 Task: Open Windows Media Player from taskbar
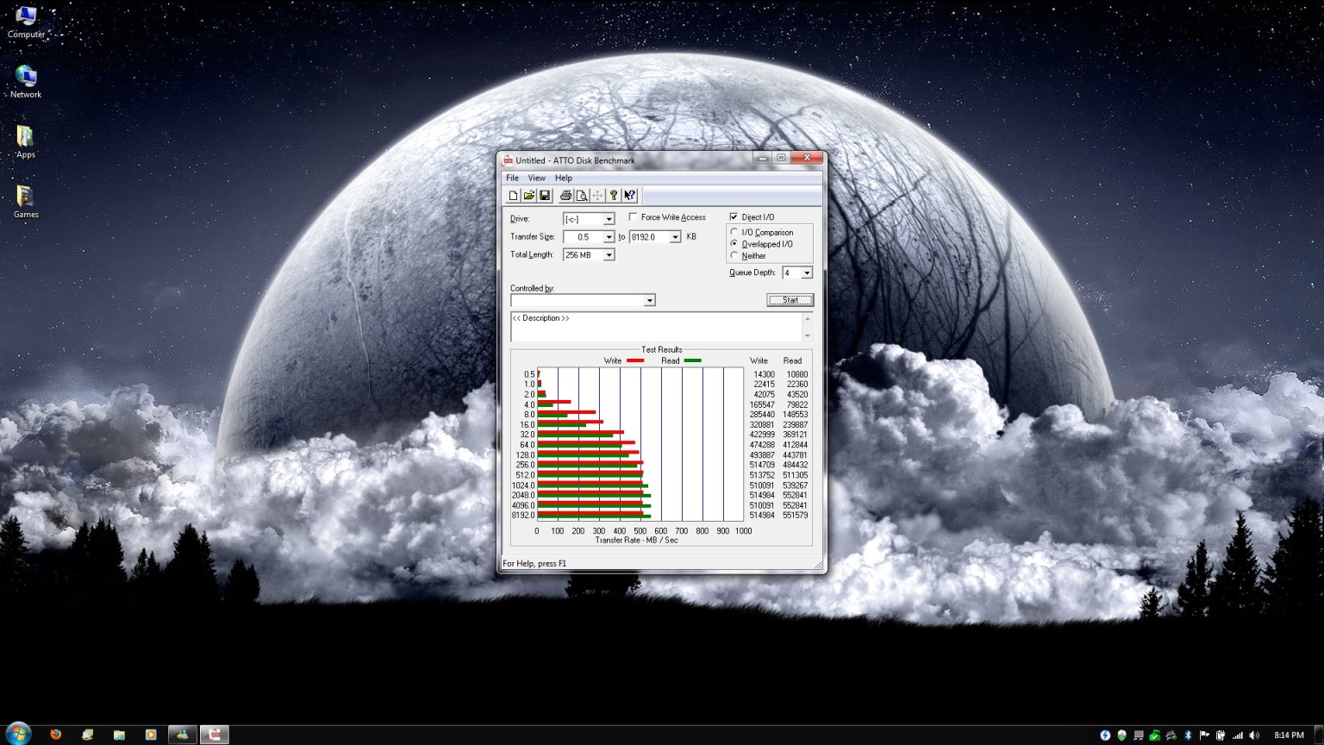[x=151, y=735]
